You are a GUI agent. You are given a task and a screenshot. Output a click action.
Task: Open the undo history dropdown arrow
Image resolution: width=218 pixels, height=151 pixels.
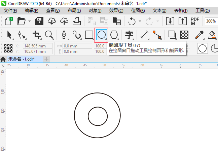[x=140, y=21]
